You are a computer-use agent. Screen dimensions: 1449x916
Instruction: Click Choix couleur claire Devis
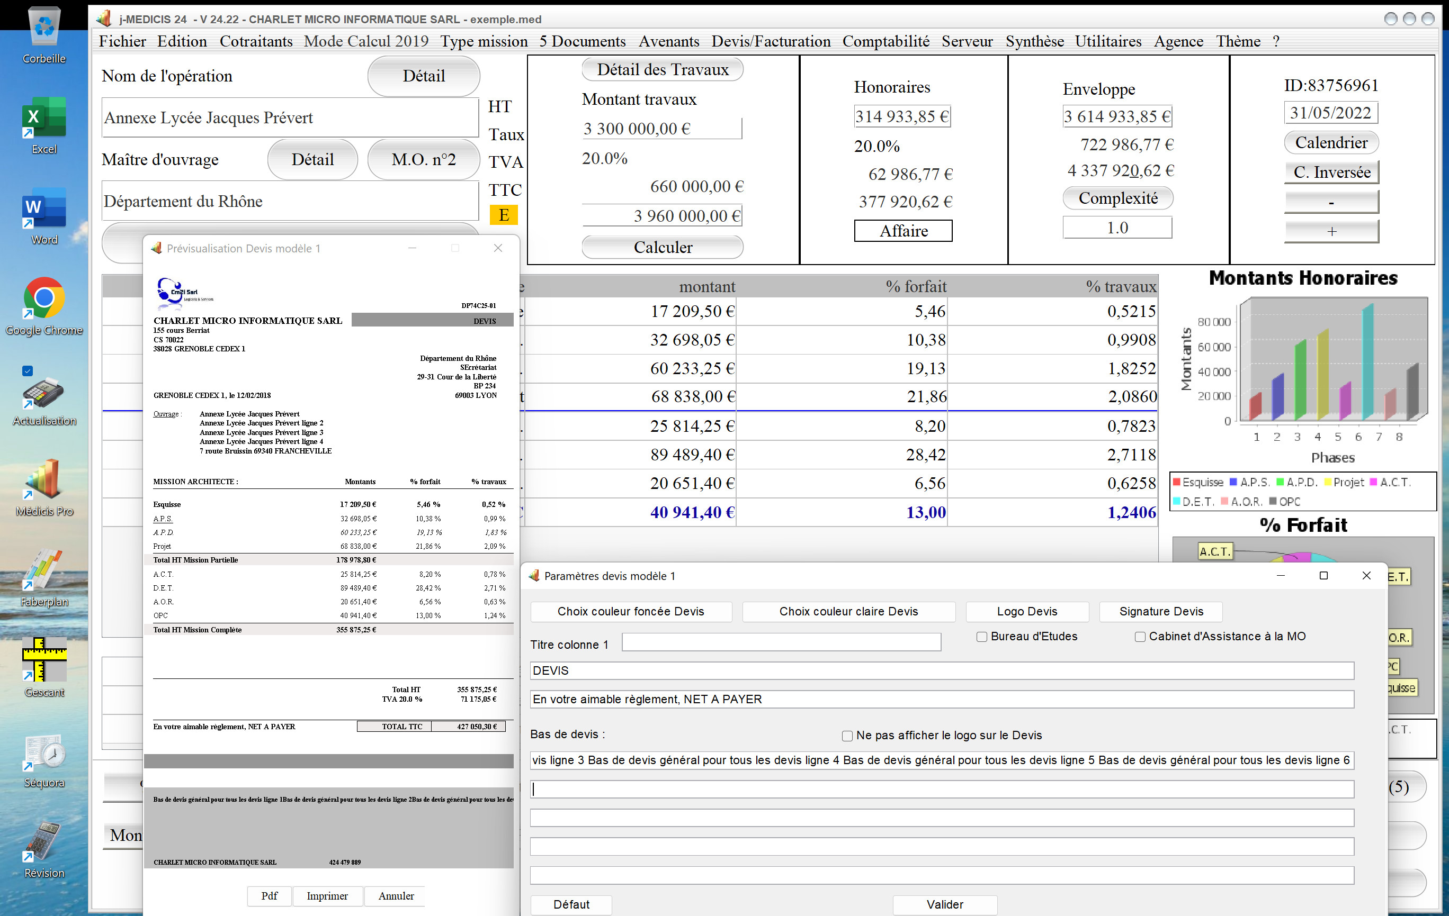click(848, 612)
